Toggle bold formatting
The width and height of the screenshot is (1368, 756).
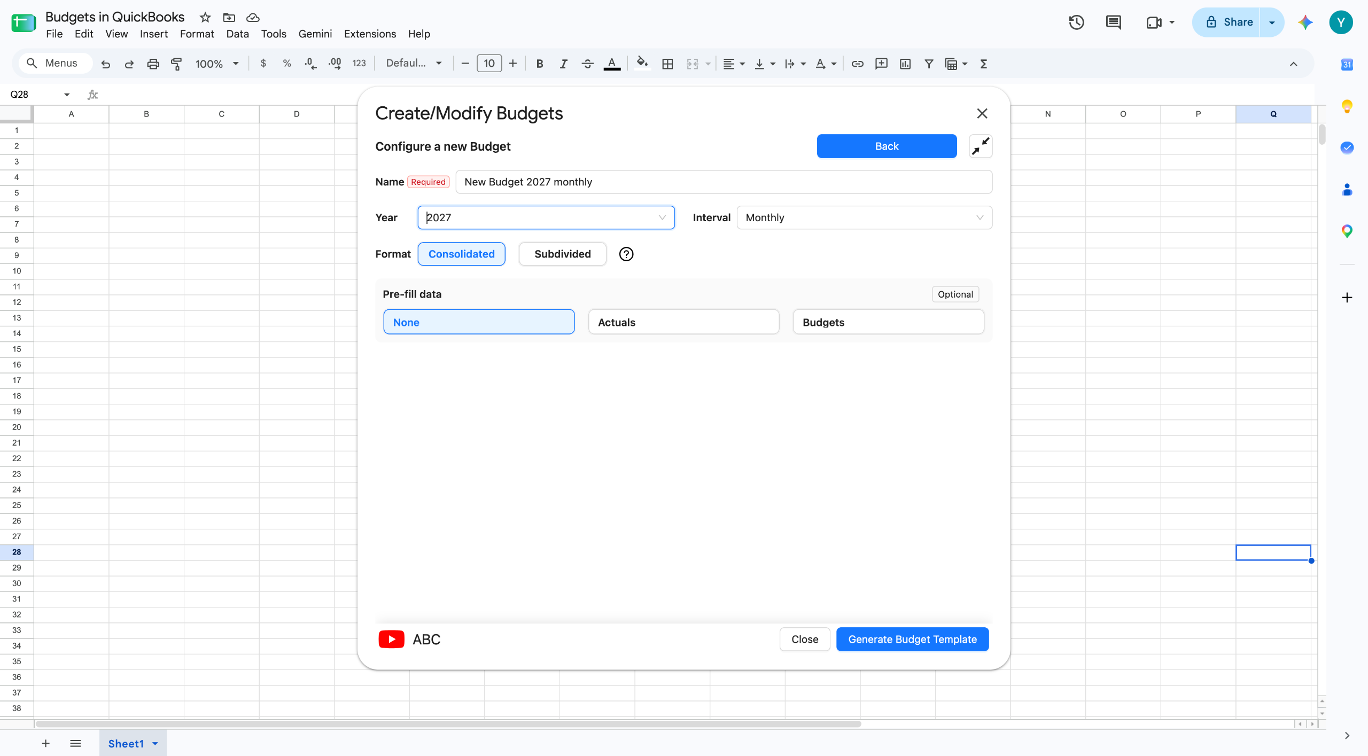[540, 64]
